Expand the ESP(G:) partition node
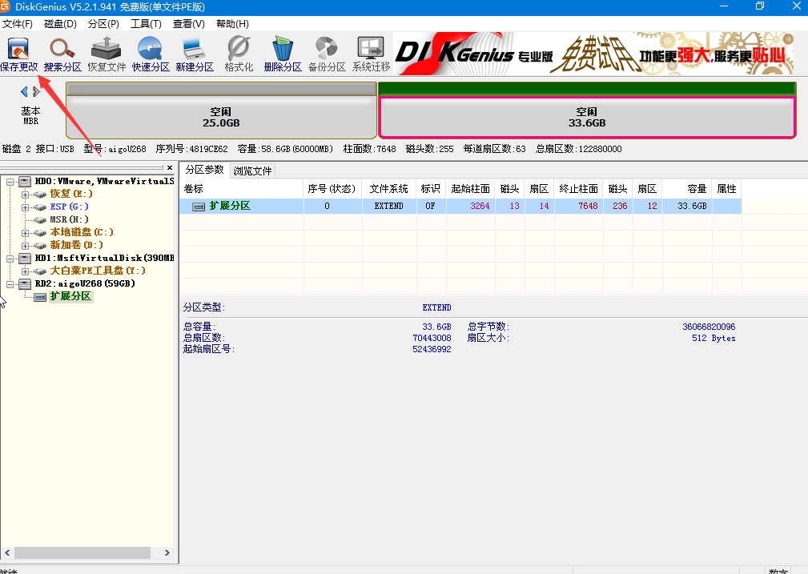The image size is (808, 574). click(x=25, y=207)
